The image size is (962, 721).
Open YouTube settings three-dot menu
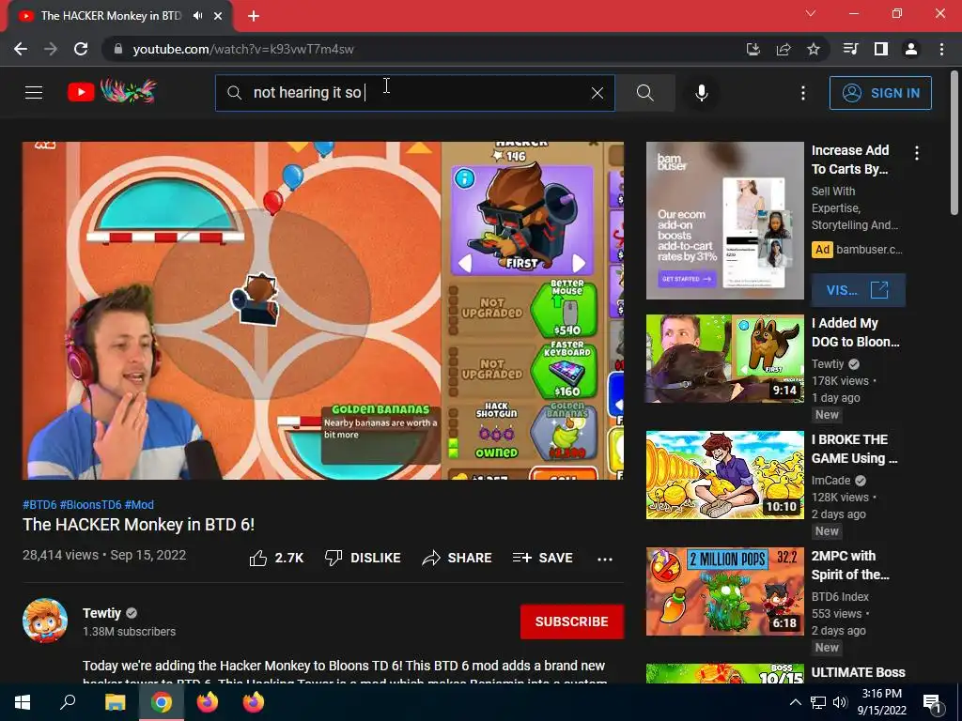click(802, 93)
